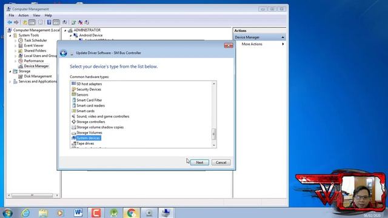
Task: Open Internet Explorer from taskbar
Action: tap(25, 213)
